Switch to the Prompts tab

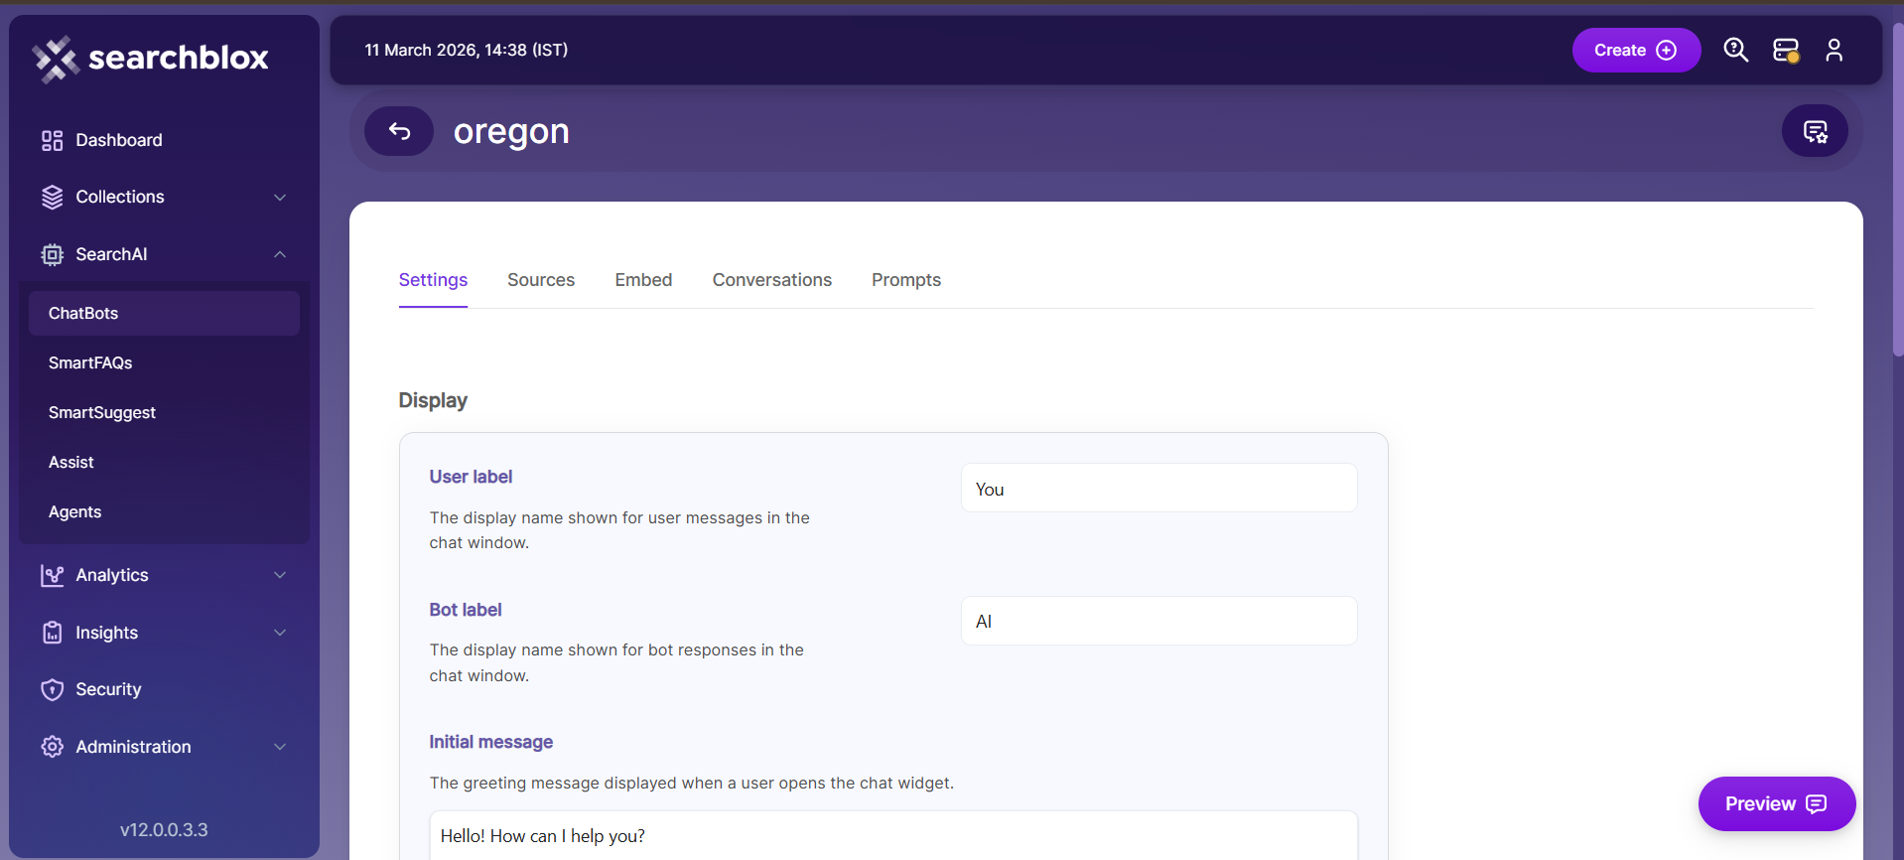[906, 280]
